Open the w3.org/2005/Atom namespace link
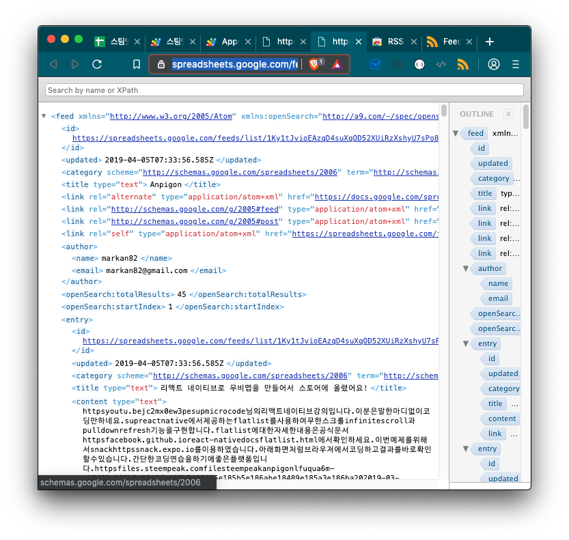This screenshot has height=540, width=569. (x=171, y=116)
